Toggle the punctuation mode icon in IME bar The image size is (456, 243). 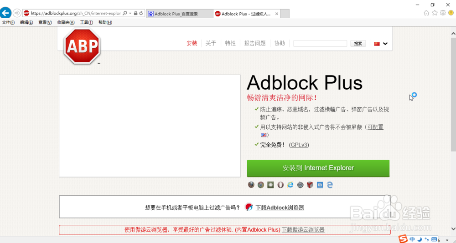pos(427,239)
